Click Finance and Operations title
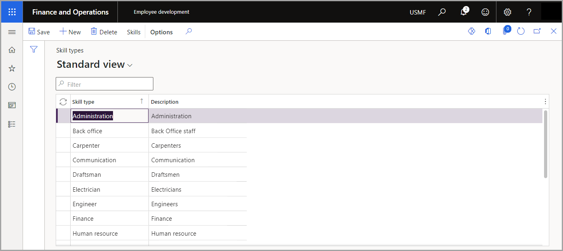 70,12
